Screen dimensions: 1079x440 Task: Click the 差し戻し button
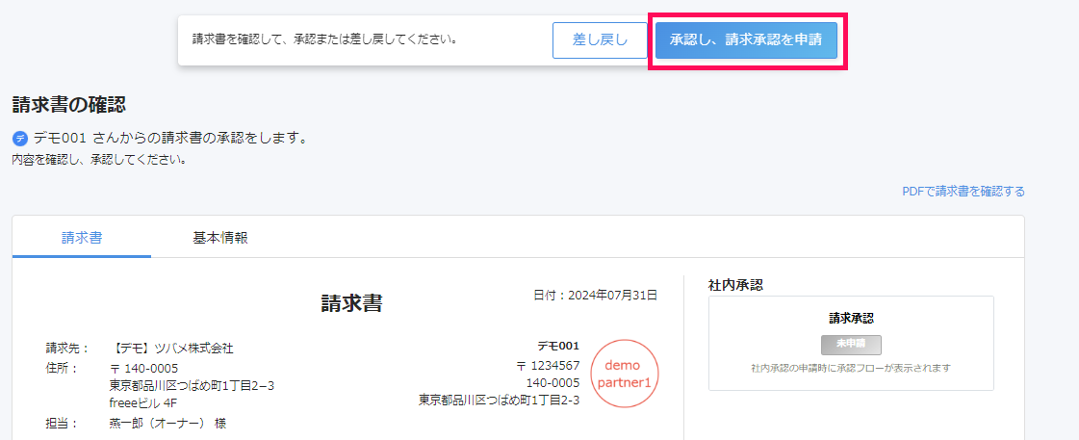[x=600, y=40]
